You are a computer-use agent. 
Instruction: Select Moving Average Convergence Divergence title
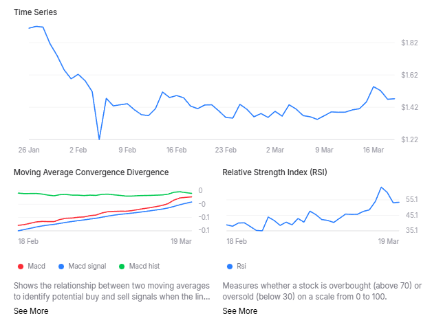coord(91,172)
